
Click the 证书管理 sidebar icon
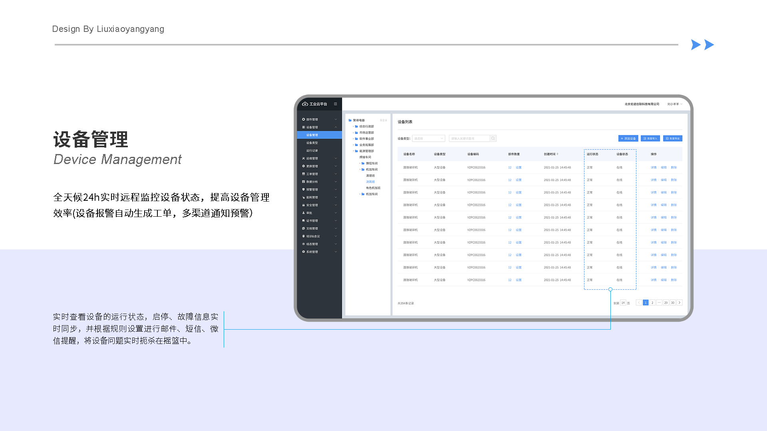pos(304,221)
